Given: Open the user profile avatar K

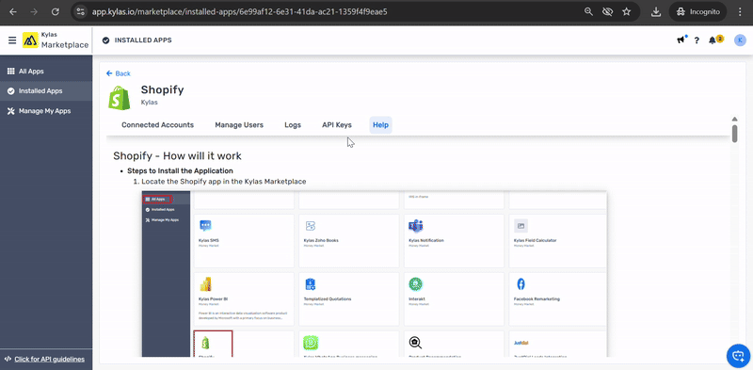Looking at the screenshot, I should coord(740,40).
